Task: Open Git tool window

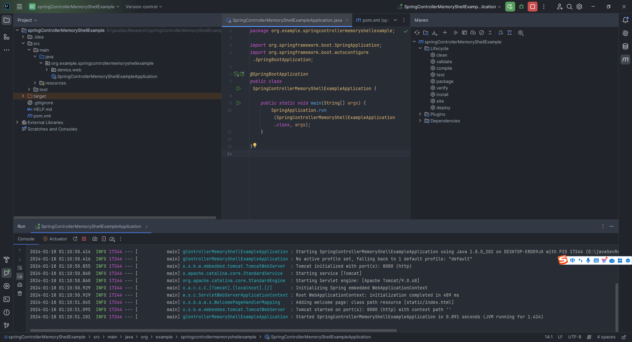Action: coord(7,326)
